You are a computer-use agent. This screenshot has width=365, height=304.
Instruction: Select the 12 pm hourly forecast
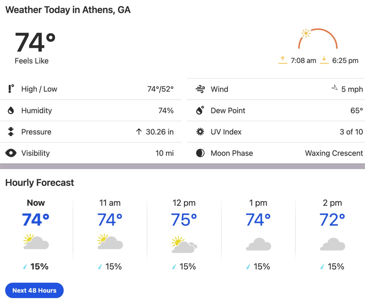pyautogui.click(x=184, y=235)
